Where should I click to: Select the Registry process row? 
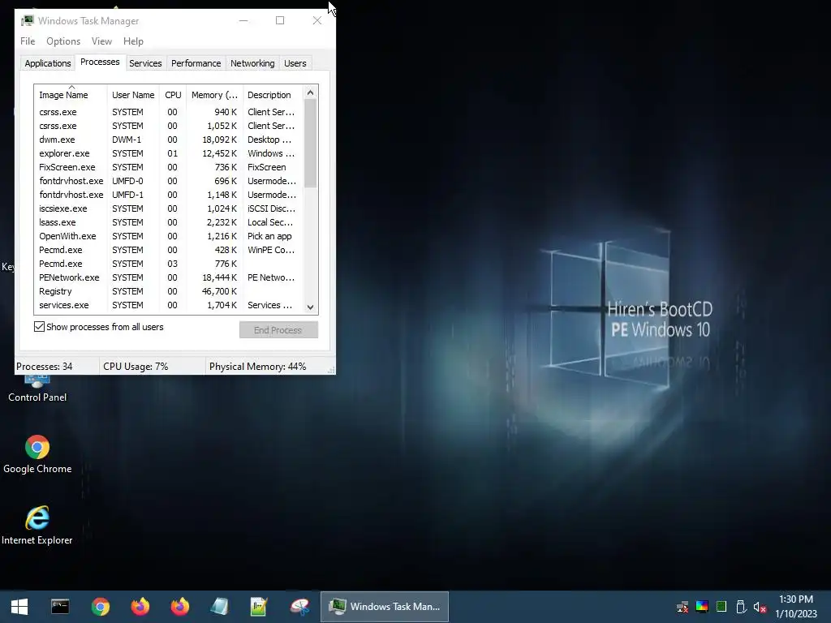169,291
